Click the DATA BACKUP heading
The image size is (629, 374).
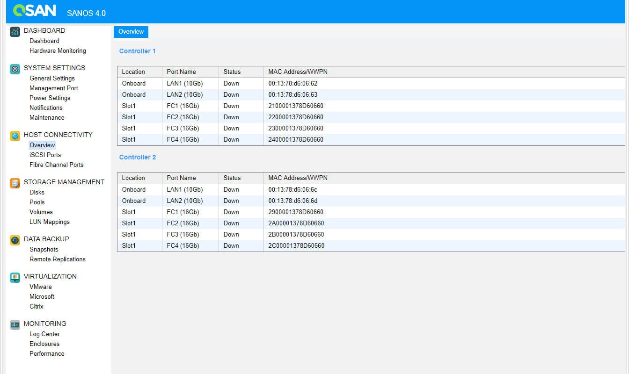pyautogui.click(x=46, y=239)
